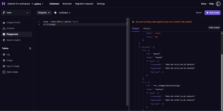Open the Branches tab
223x111 pixels.
(67, 4)
